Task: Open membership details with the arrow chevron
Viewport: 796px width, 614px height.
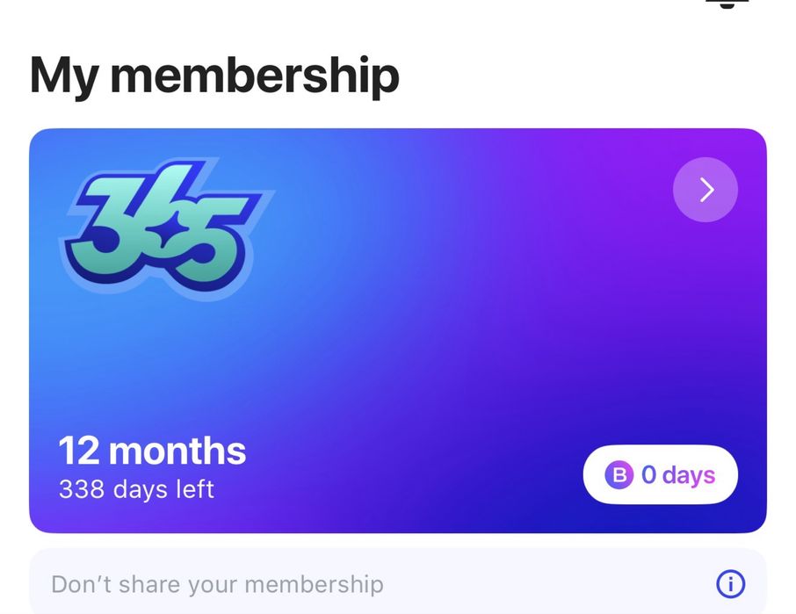Action: pyautogui.click(x=706, y=190)
